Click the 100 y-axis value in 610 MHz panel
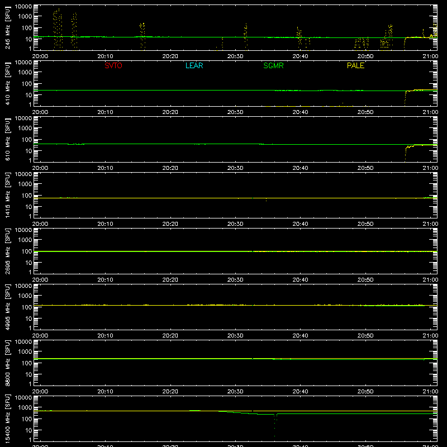 tap(27, 140)
